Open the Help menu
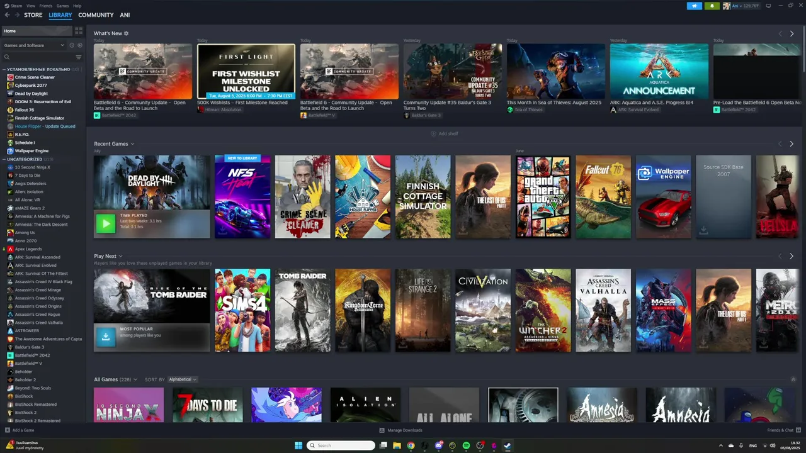 pyautogui.click(x=77, y=6)
